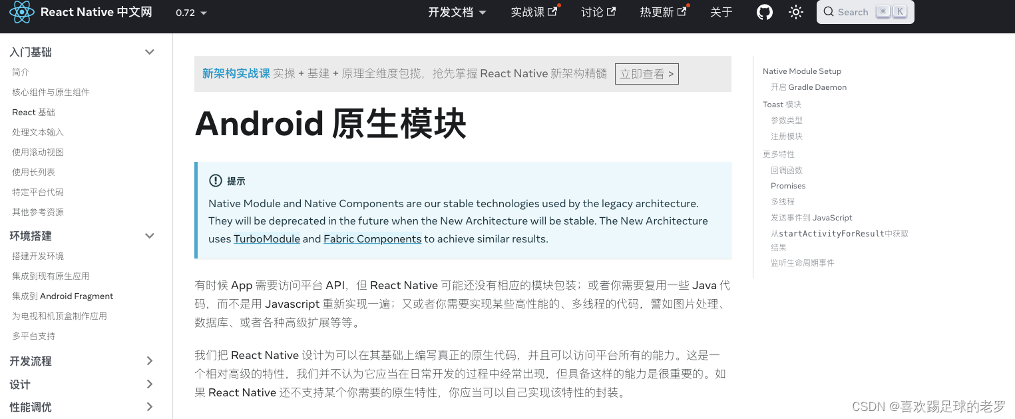Jump to 参数类型 section

(787, 121)
